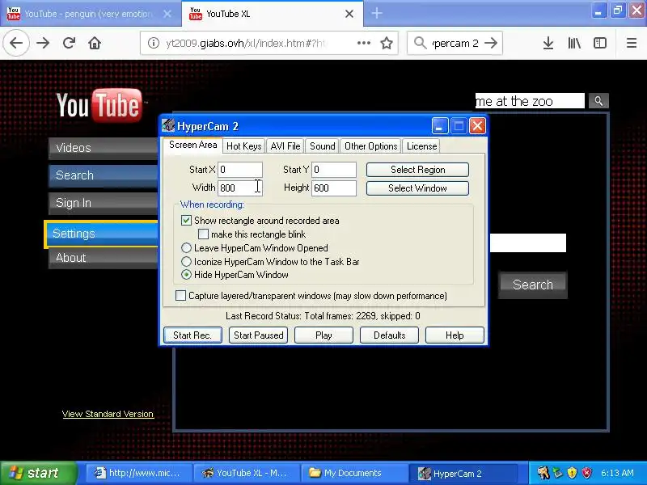Go back with the browser back arrow
The height and width of the screenshot is (485, 647).
click(16, 43)
